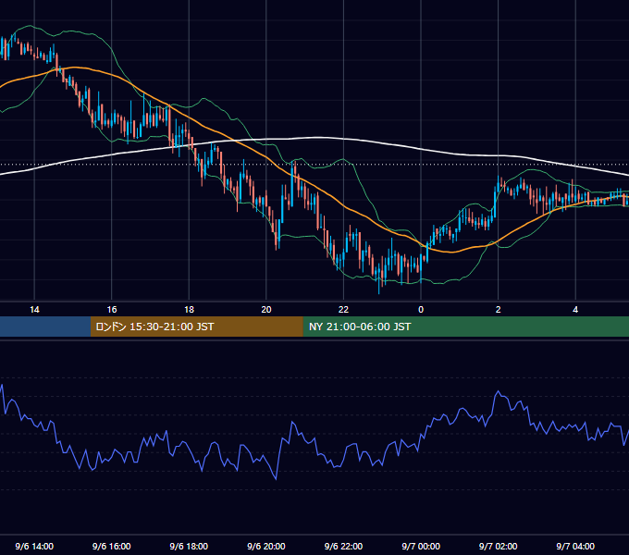Screen dimensions: 629x555
Task: Click the 2 hour label on price chart axis
Action: pyautogui.click(x=499, y=310)
